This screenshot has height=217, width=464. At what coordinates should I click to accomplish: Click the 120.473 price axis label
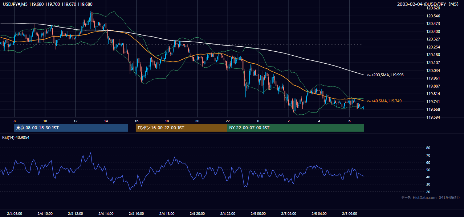coord(433,24)
